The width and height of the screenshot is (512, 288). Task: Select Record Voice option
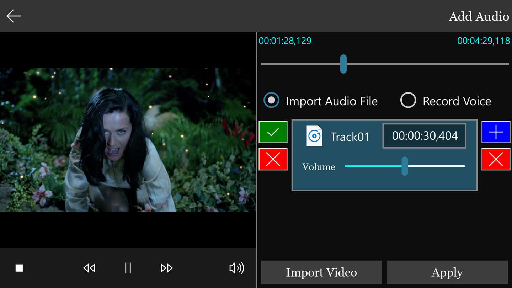446,101
